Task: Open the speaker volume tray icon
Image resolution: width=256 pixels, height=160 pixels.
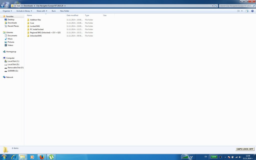Action: click(x=240, y=157)
